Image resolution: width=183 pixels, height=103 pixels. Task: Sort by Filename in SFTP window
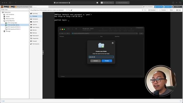coord(62,36)
